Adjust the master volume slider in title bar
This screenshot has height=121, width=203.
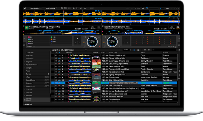[161, 8]
